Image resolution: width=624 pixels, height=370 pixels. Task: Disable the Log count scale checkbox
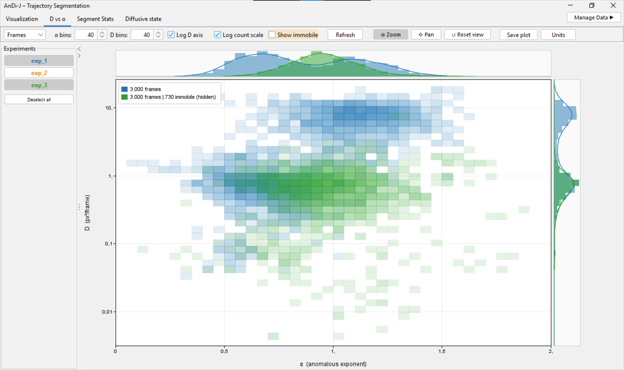tap(217, 35)
